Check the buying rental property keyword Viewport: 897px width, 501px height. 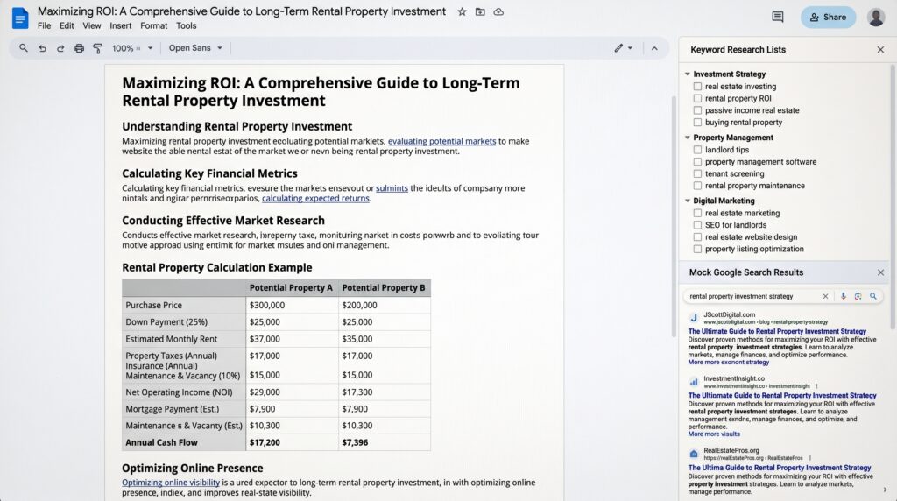(x=697, y=123)
